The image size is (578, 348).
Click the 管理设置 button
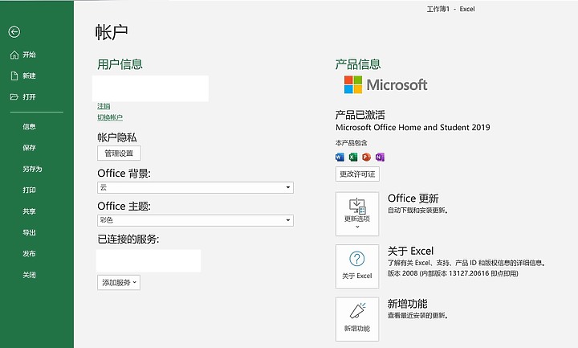[x=119, y=154]
